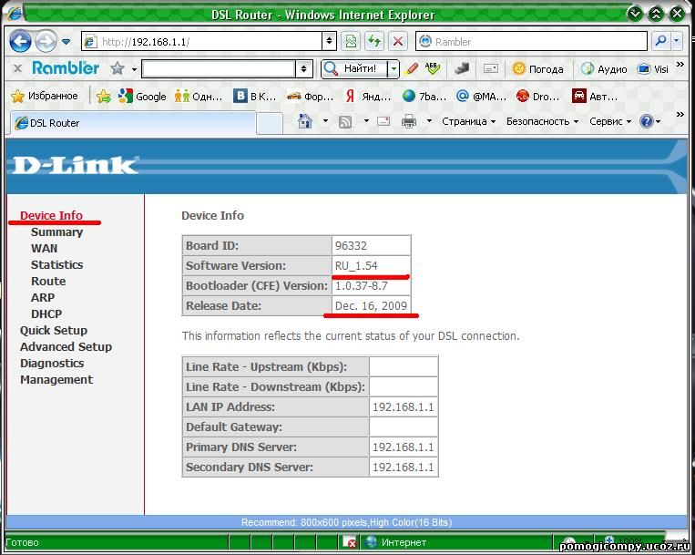Click the Help question mark icon
695x555 pixels.
click(646, 121)
